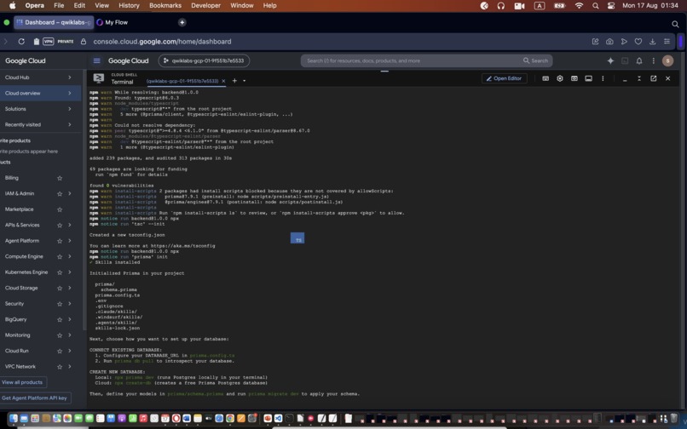Pin Billing with its star icon
The height and width of the screenshot is (429, 687).
click(x=60, y=178)
